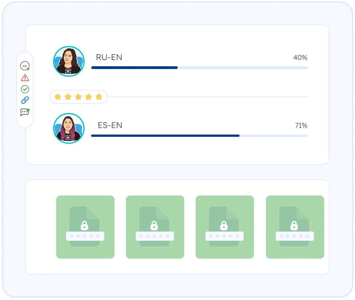Set rating with the fifth yellow star
355x300 pixels.
(x=99, y=97)
